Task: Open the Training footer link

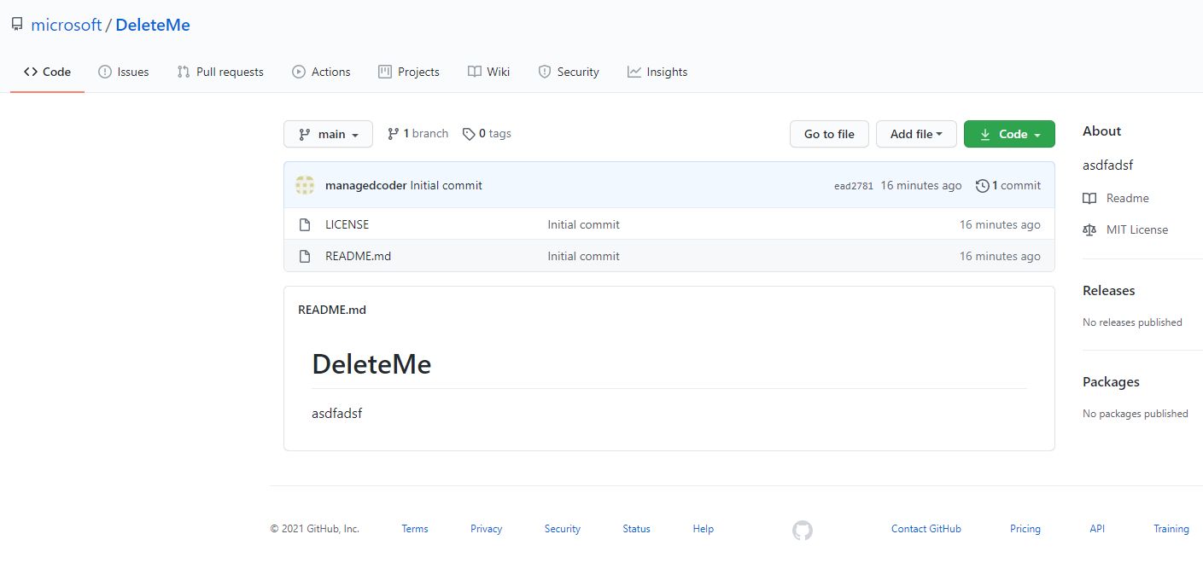Action: (x=1171, y=529)
